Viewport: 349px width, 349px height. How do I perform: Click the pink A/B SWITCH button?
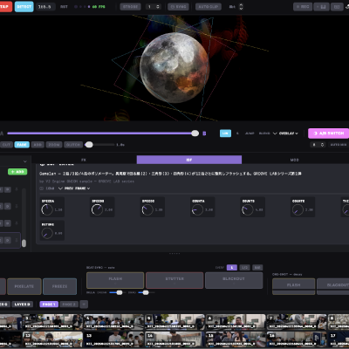pyautogui.click(x=329, y=133)
